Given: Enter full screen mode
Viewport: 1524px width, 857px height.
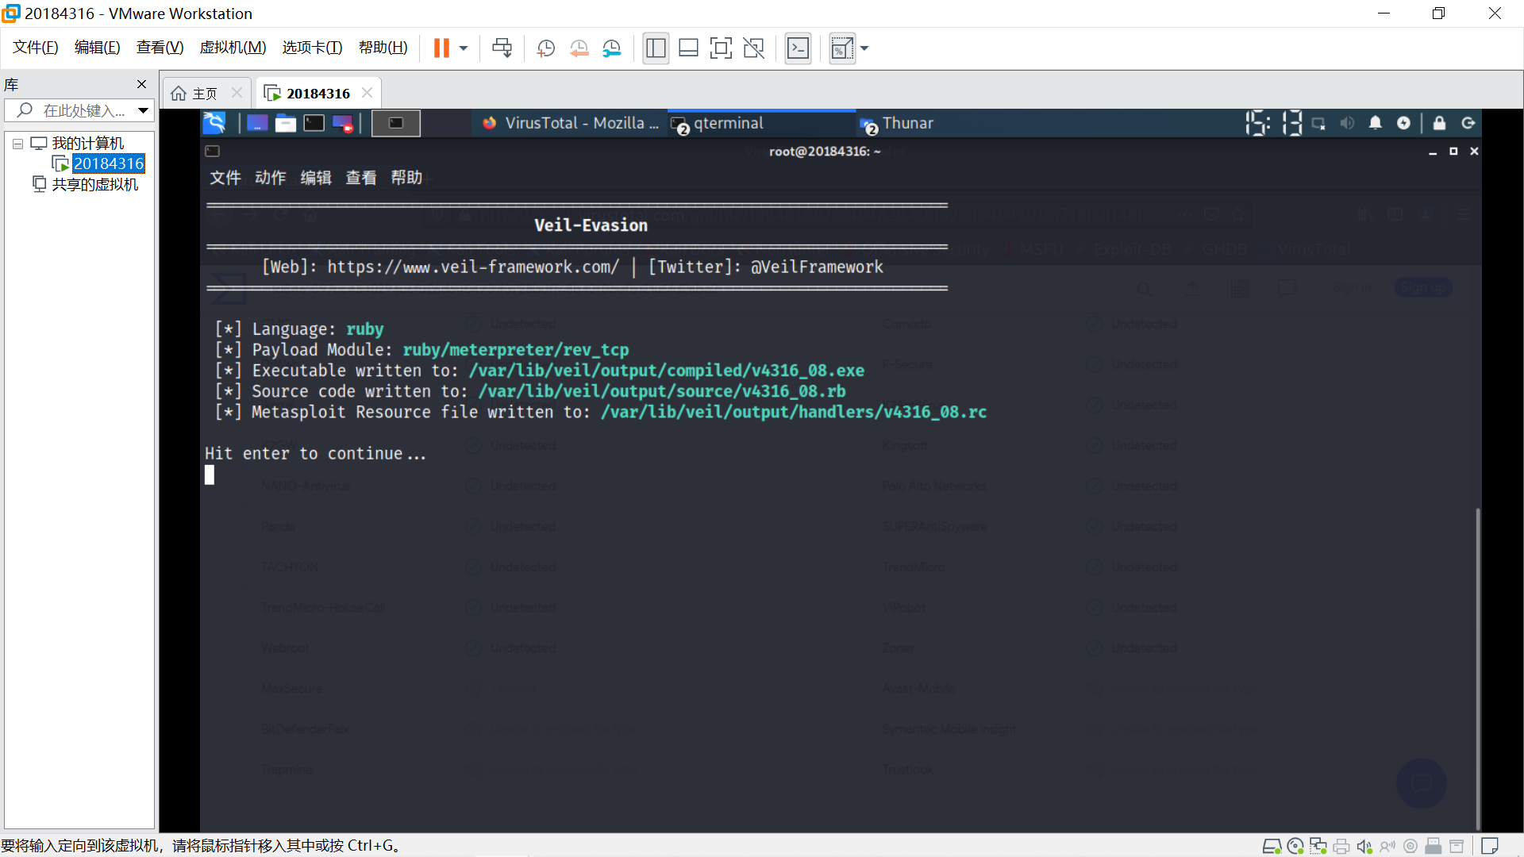Looking at the screenshot, I should click(721, 48).
